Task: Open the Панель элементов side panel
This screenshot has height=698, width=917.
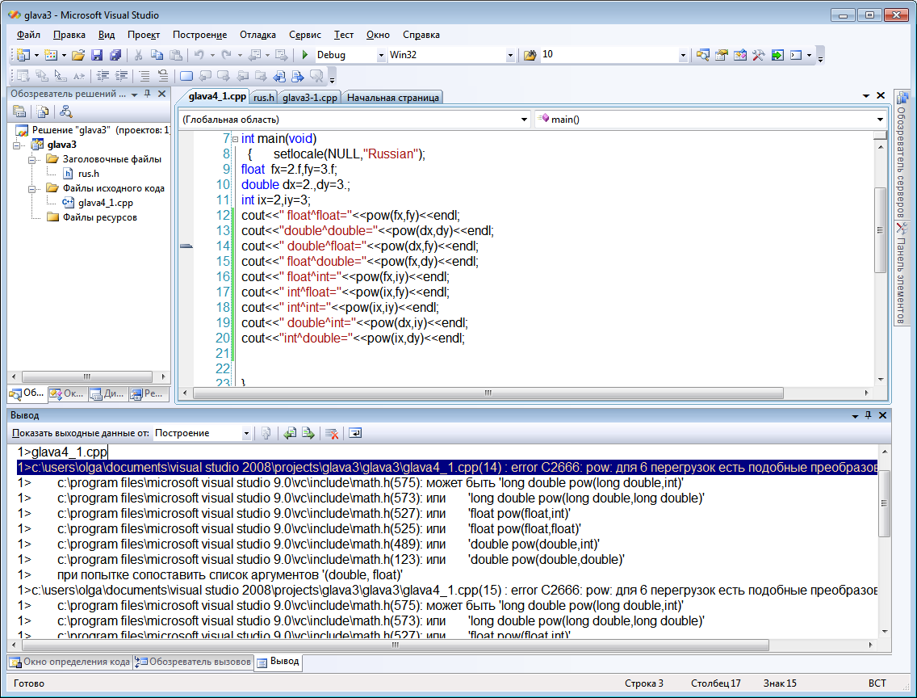Action: tap(902, 272)
